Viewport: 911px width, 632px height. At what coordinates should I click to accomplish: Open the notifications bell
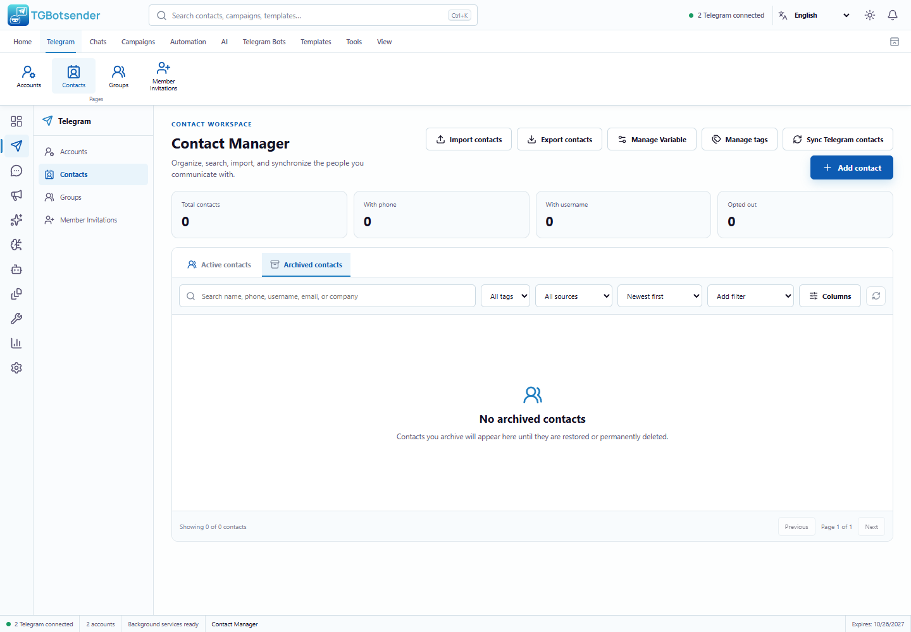click(x=893, y=15)
